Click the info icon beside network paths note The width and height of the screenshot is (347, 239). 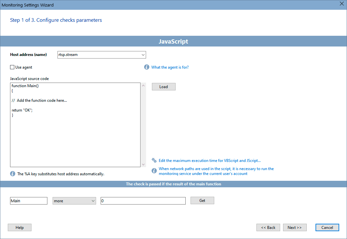(154, 171)
